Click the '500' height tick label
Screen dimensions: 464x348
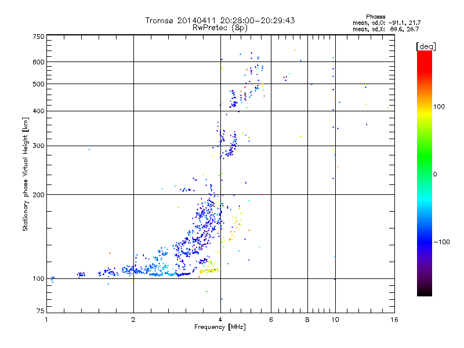[39, 84]
